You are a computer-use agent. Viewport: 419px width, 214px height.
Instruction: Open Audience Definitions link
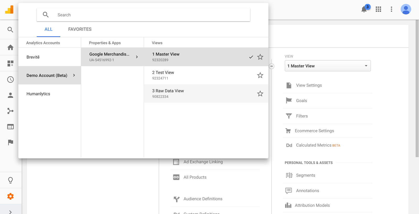coord(203,199)
